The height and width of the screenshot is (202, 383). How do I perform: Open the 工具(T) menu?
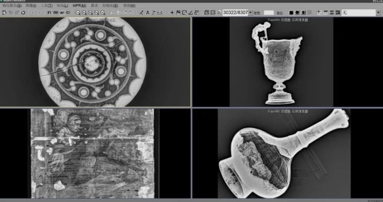[x=47, y=6]
